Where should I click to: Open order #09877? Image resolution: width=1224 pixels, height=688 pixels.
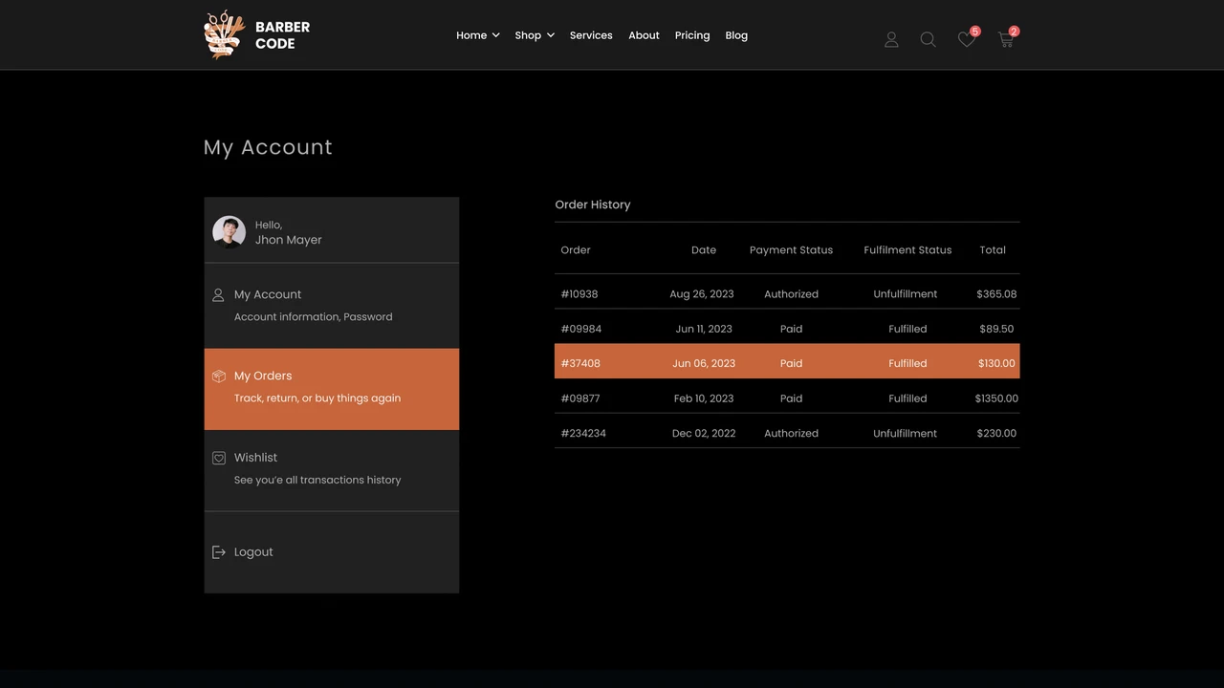(x=580, y=398)
